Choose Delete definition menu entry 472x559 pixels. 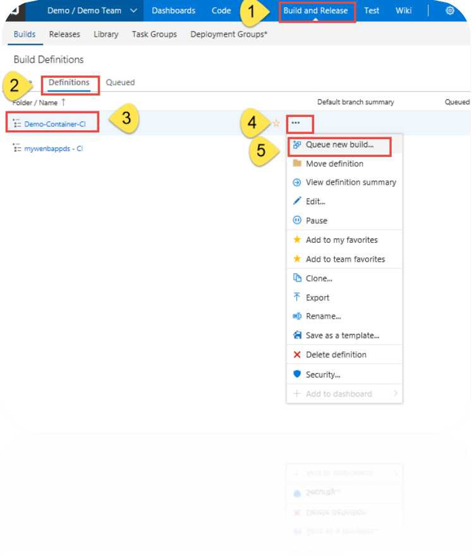(x=344, y=355)
